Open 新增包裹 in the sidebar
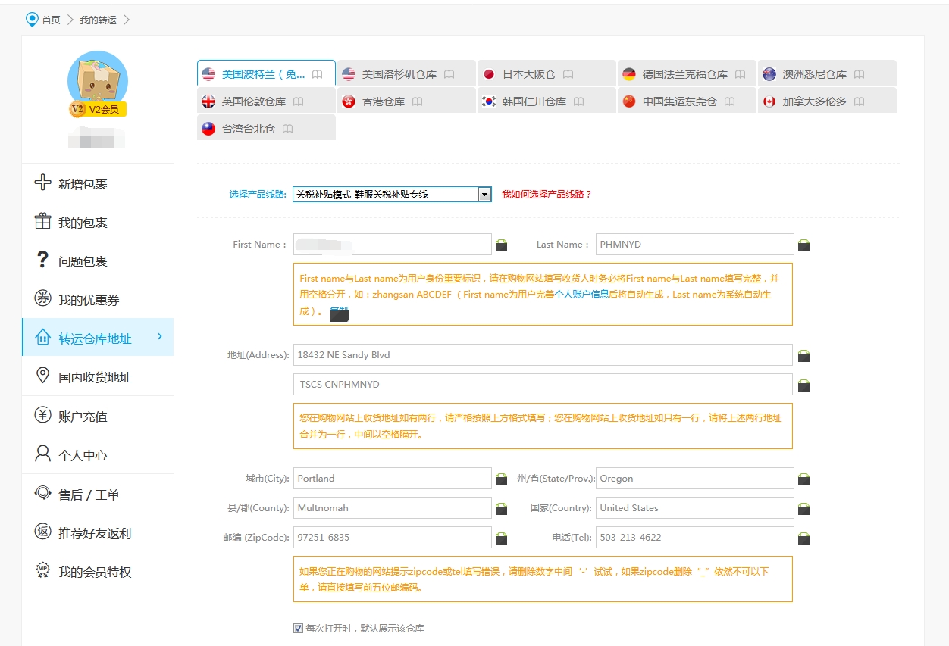This screenshot has width=949, height=646. (x=83, y=184)
